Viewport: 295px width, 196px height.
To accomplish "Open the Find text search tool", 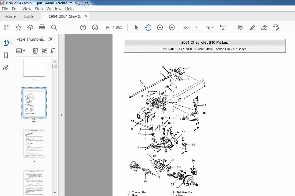I will coord(54,27).
